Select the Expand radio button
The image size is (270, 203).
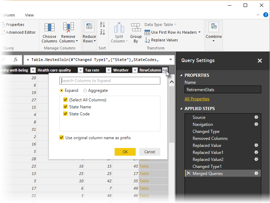[62, 90]
